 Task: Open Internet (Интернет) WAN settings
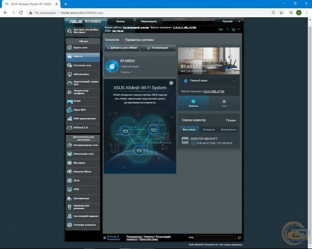coord(83,163)
